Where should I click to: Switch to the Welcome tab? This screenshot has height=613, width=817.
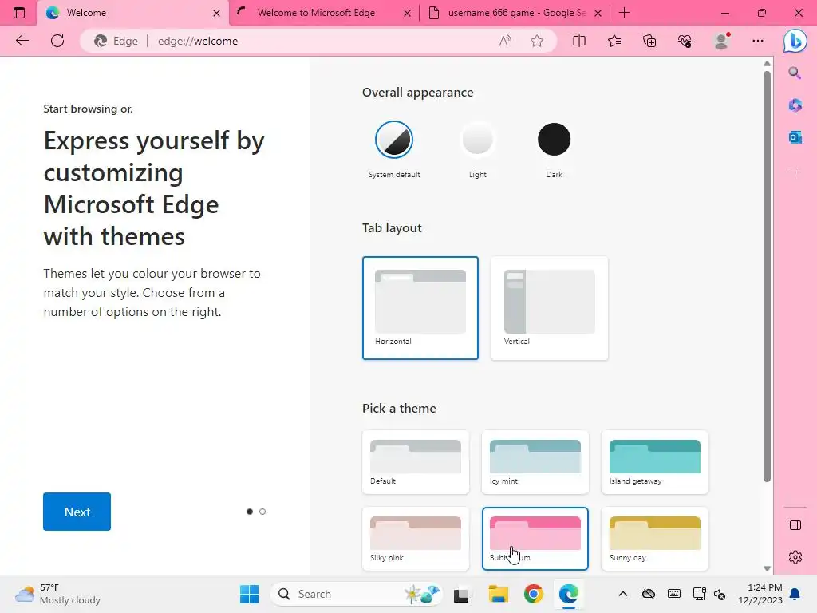pos(125,13)
